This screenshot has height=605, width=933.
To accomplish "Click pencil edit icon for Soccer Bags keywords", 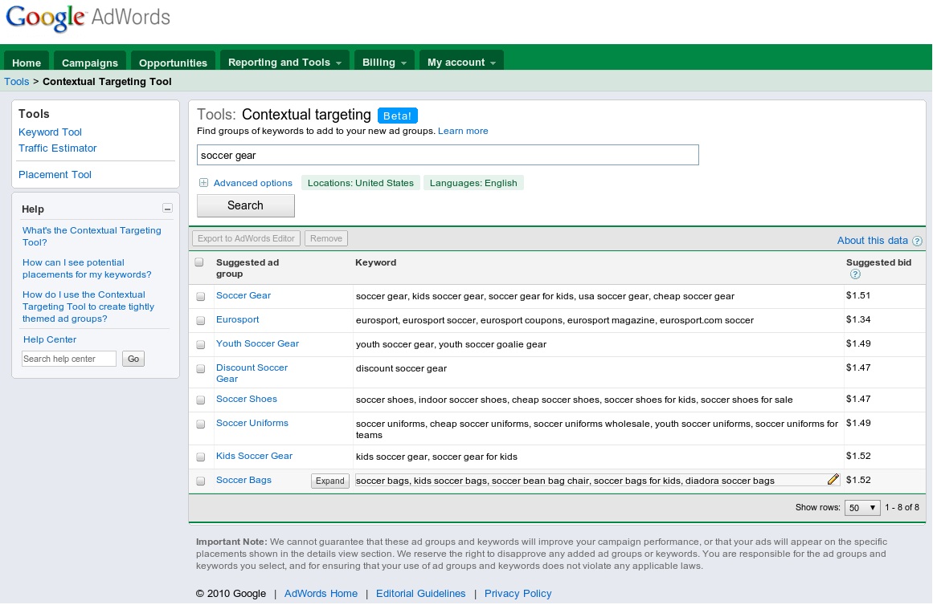I will [833, 479].
